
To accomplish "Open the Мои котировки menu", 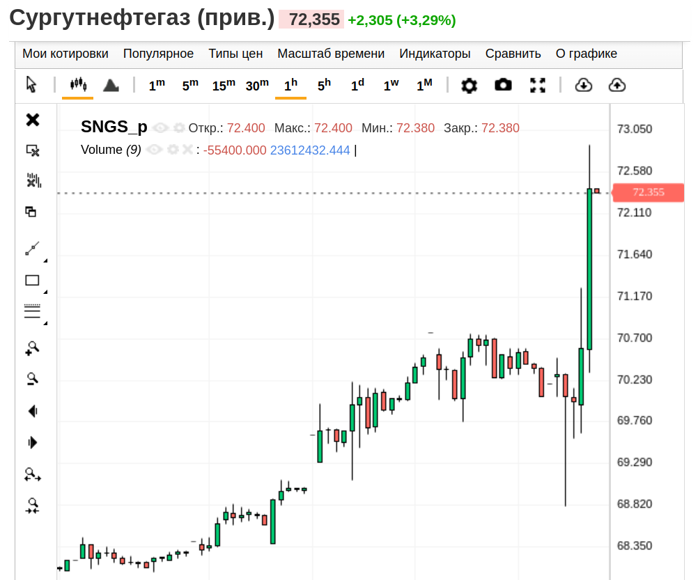I will (65, 54).
